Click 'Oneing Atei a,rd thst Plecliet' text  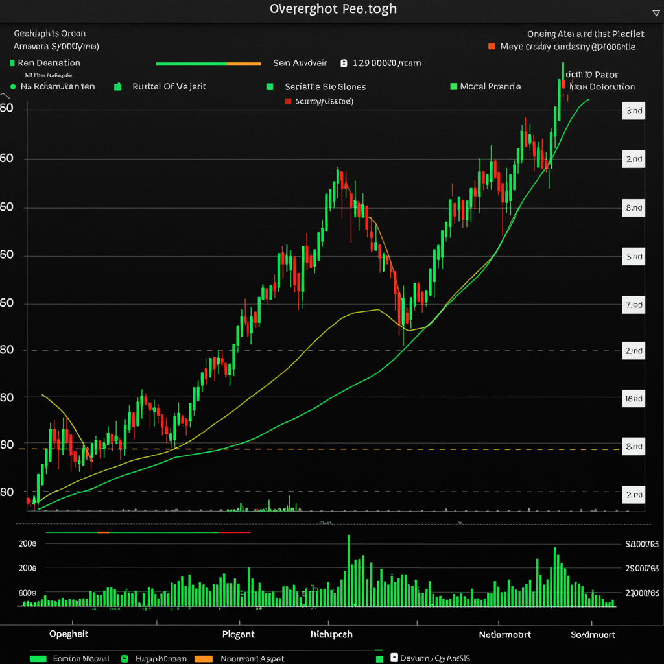click(x=586, y=34)
